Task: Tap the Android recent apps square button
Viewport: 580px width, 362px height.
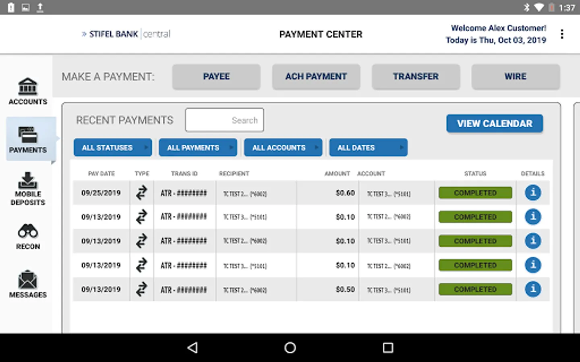Action: [x=388, y=348]
